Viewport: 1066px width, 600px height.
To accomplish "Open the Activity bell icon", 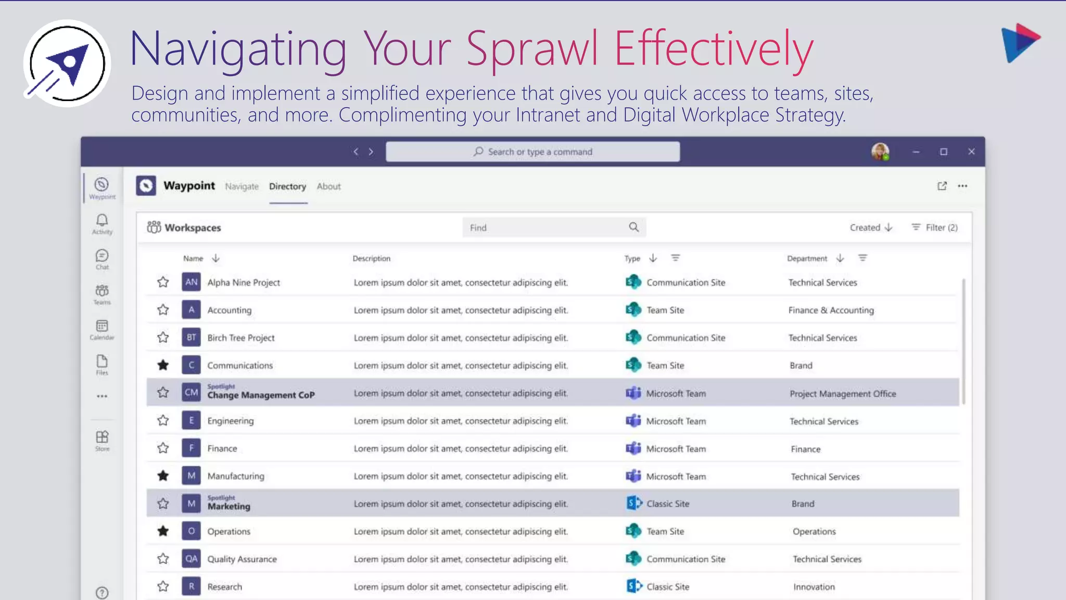I will [x=102, y=224].
